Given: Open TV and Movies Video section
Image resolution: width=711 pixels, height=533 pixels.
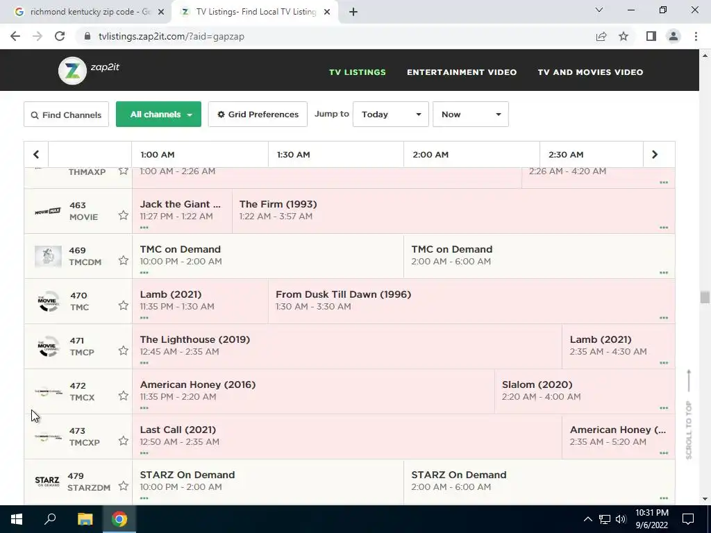Looking at the screenshot, I should pos(590,72).
